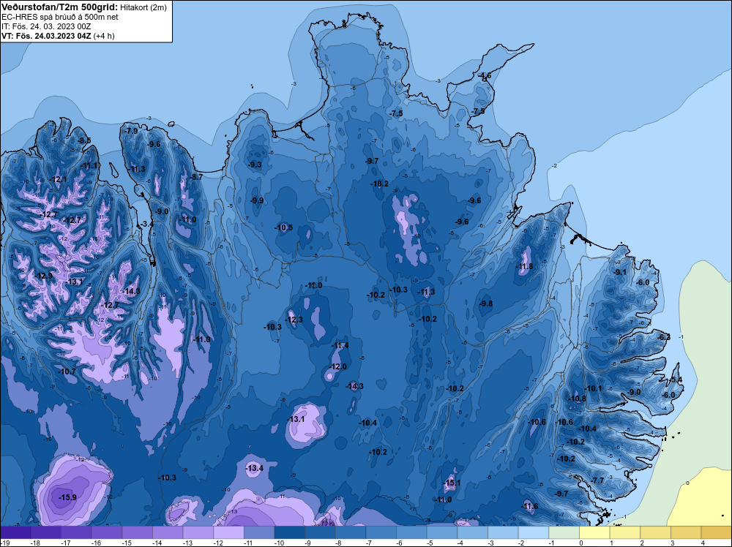The width and height of the screenshot is (732, 547).
Task: Click the -10.7 temperature label
Action: pos(67,371)
